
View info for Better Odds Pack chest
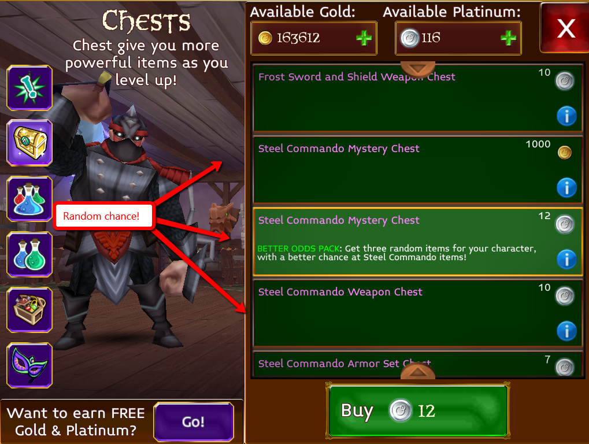[566, 259]
